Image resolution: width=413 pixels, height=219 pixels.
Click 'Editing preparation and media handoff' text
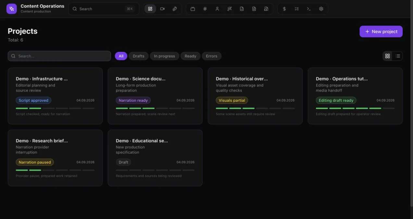pos(337,88)
